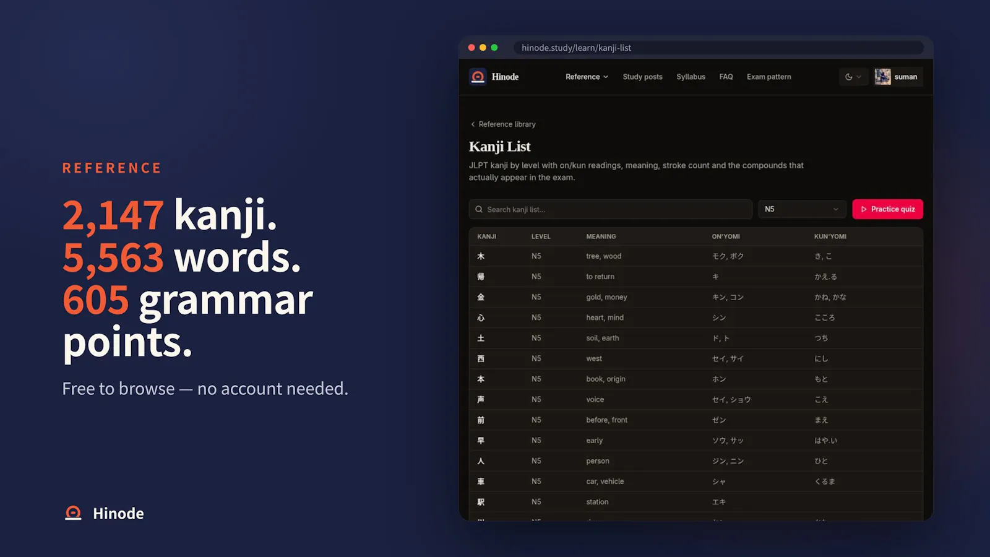Click the search magnifier icon
The image size is (990, 557).
(x=479, y=209)
